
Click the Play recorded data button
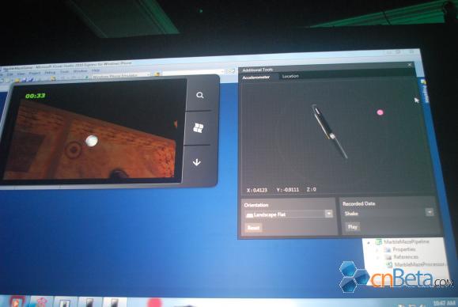click(x=353, y=227)
